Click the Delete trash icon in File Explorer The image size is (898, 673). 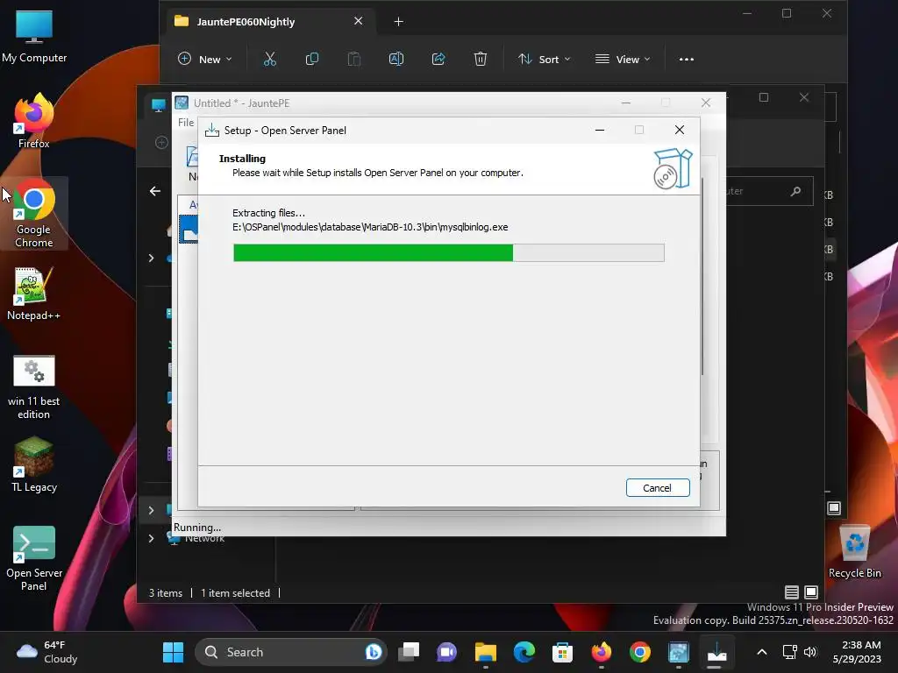pos(481,59)
